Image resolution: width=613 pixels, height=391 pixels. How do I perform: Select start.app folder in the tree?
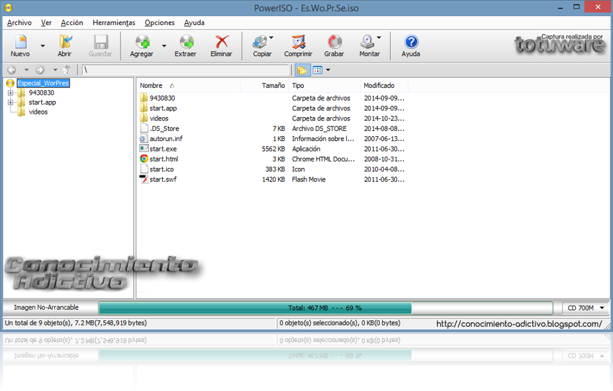point(42,103)
